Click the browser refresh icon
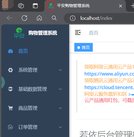Viewport: 134px width, 137px height. [24, 18]
